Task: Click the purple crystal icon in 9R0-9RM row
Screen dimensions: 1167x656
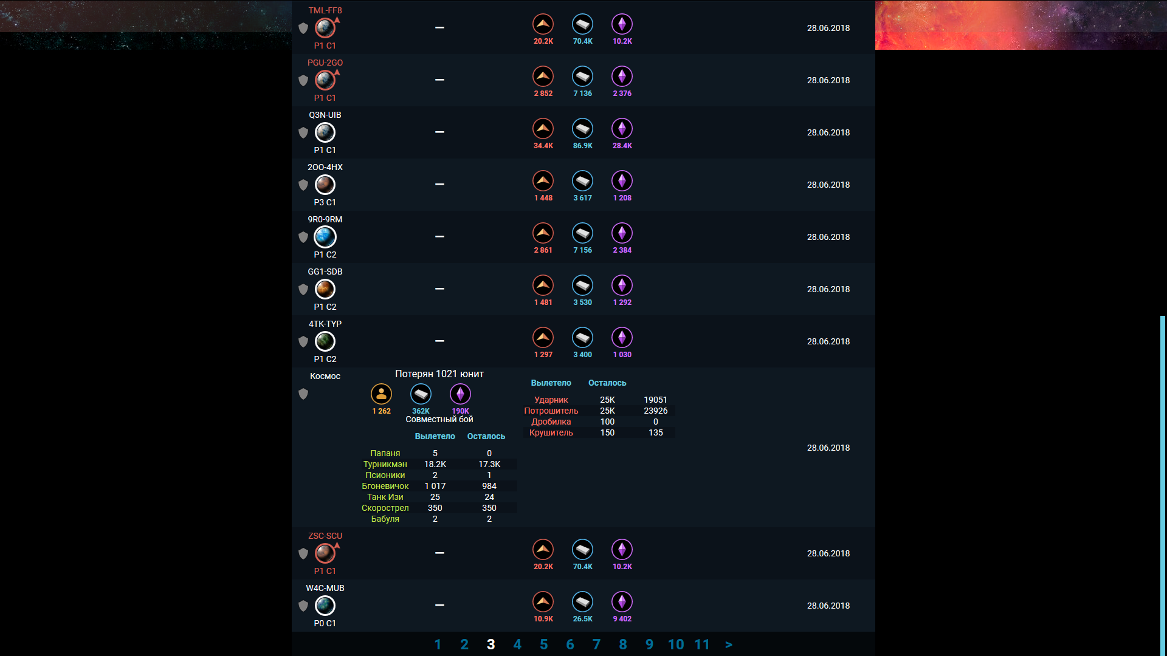Action: [622, 233]
